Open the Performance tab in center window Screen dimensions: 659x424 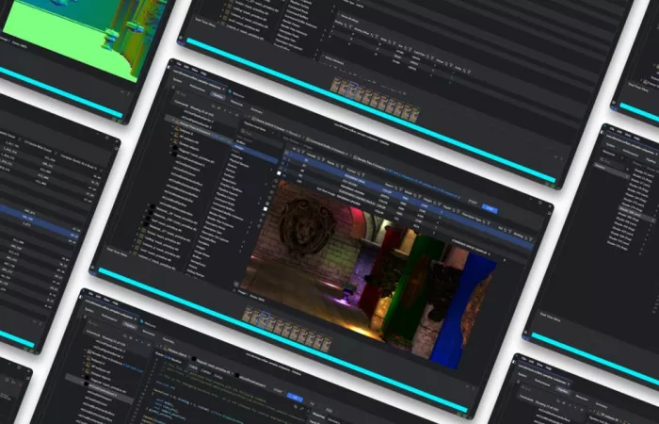tap(198, 88)
